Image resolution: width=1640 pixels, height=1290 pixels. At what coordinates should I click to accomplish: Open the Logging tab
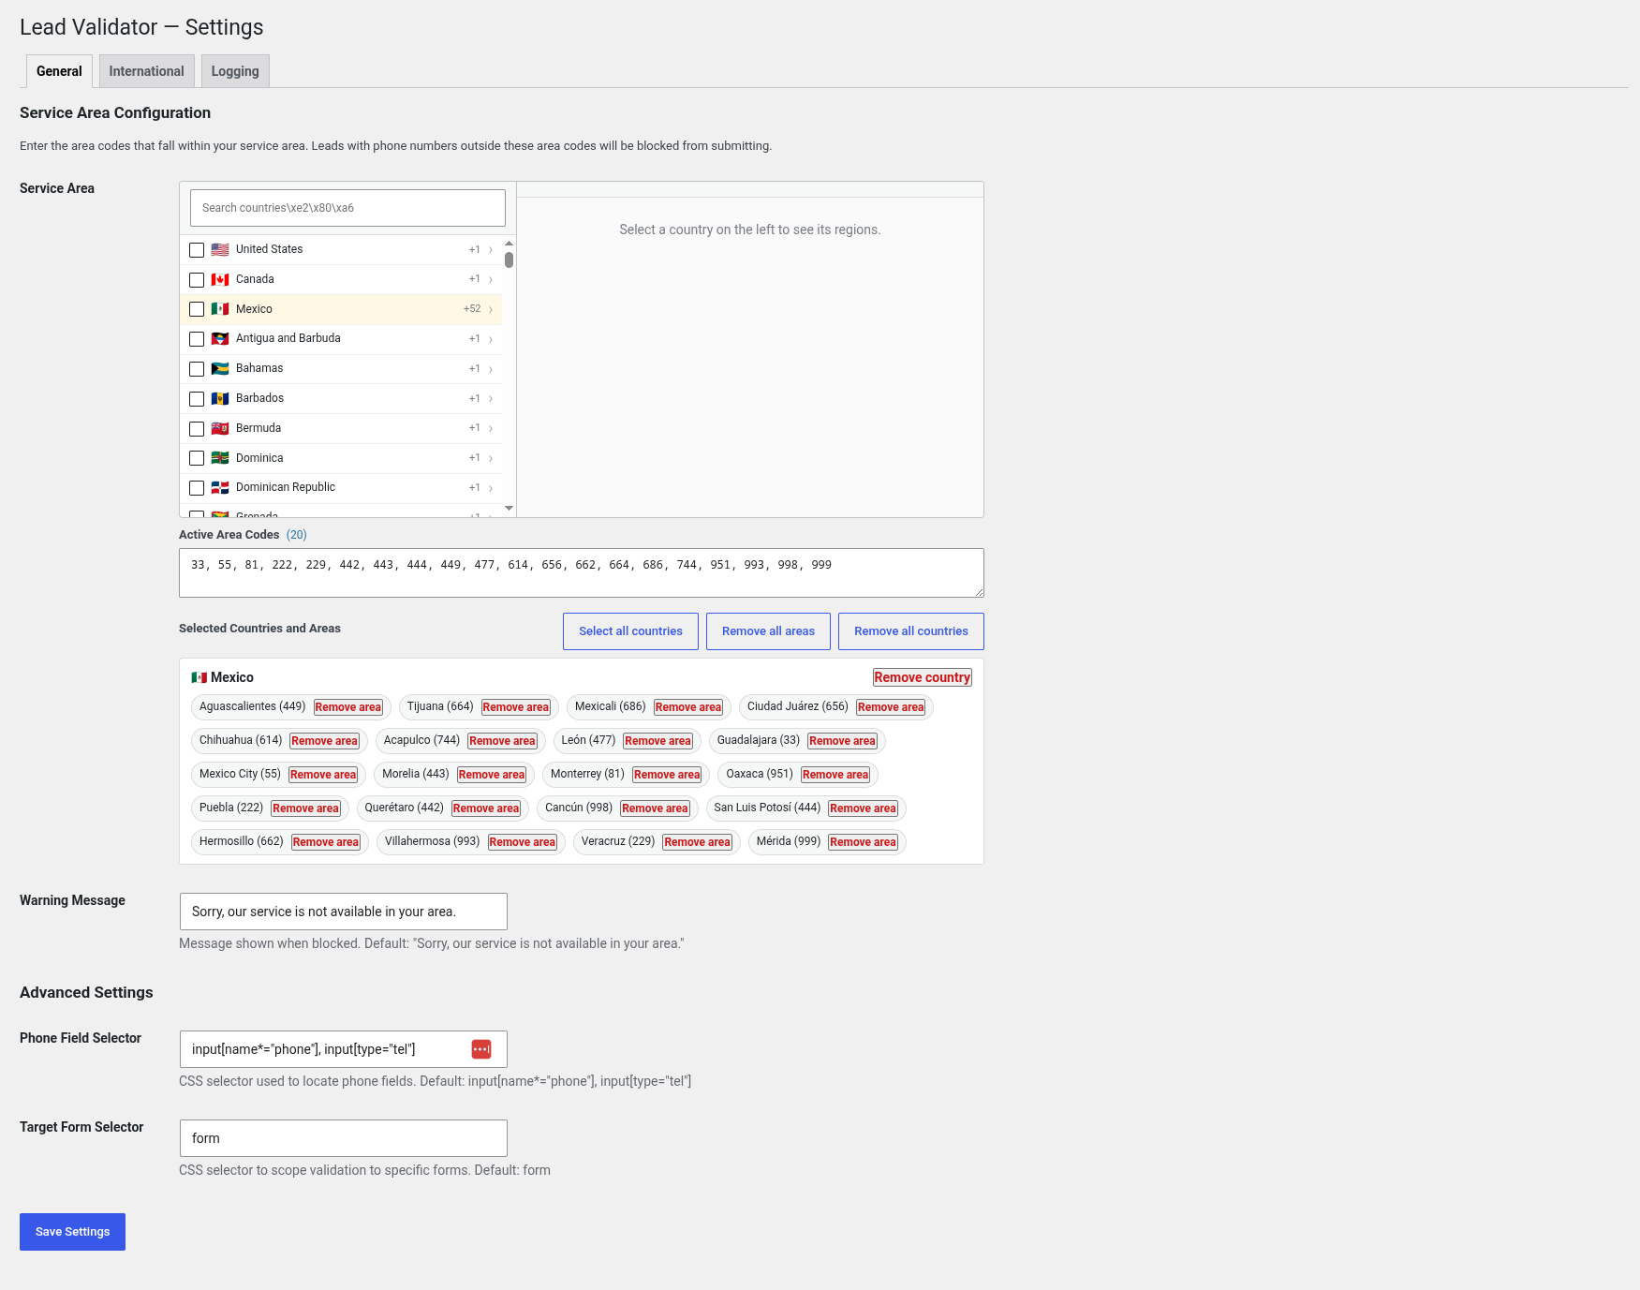pos(235,71)
